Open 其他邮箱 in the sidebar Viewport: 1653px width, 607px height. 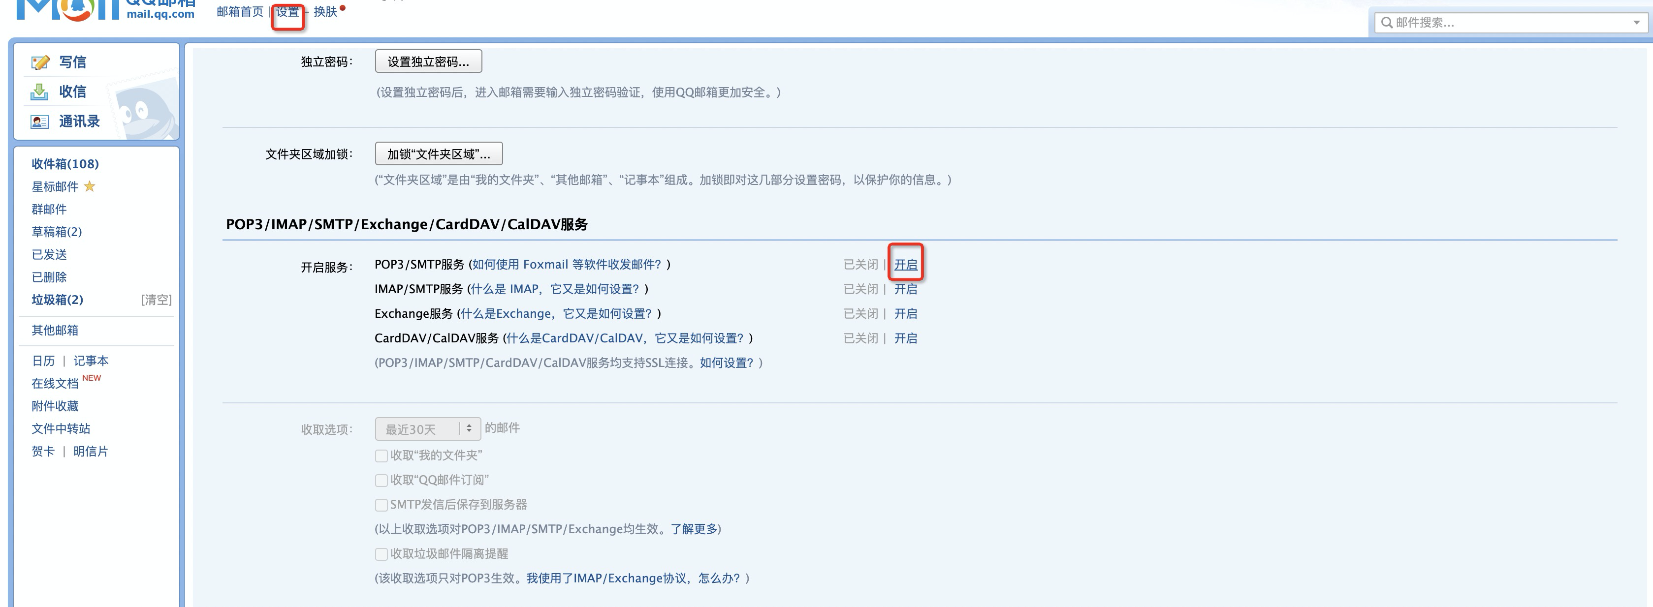click(55, 330)
